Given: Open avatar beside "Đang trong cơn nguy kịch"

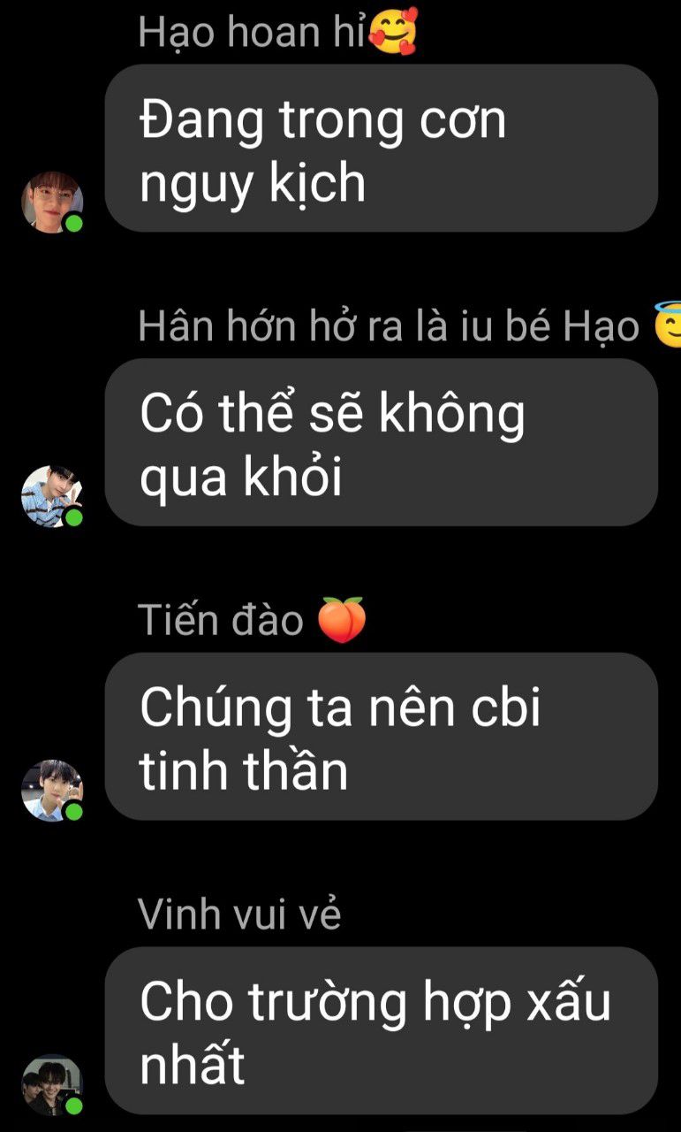Looking at the screenshot, I should [52, 203].
